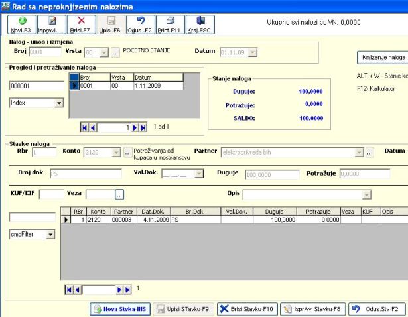Open the Opis dropdown list

click(366, 195)
